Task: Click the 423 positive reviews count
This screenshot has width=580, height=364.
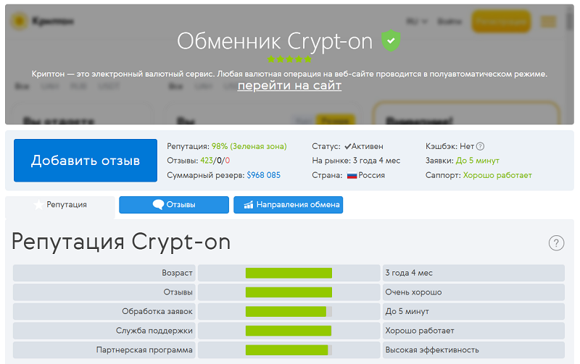Action: click(x=207, y=161)
